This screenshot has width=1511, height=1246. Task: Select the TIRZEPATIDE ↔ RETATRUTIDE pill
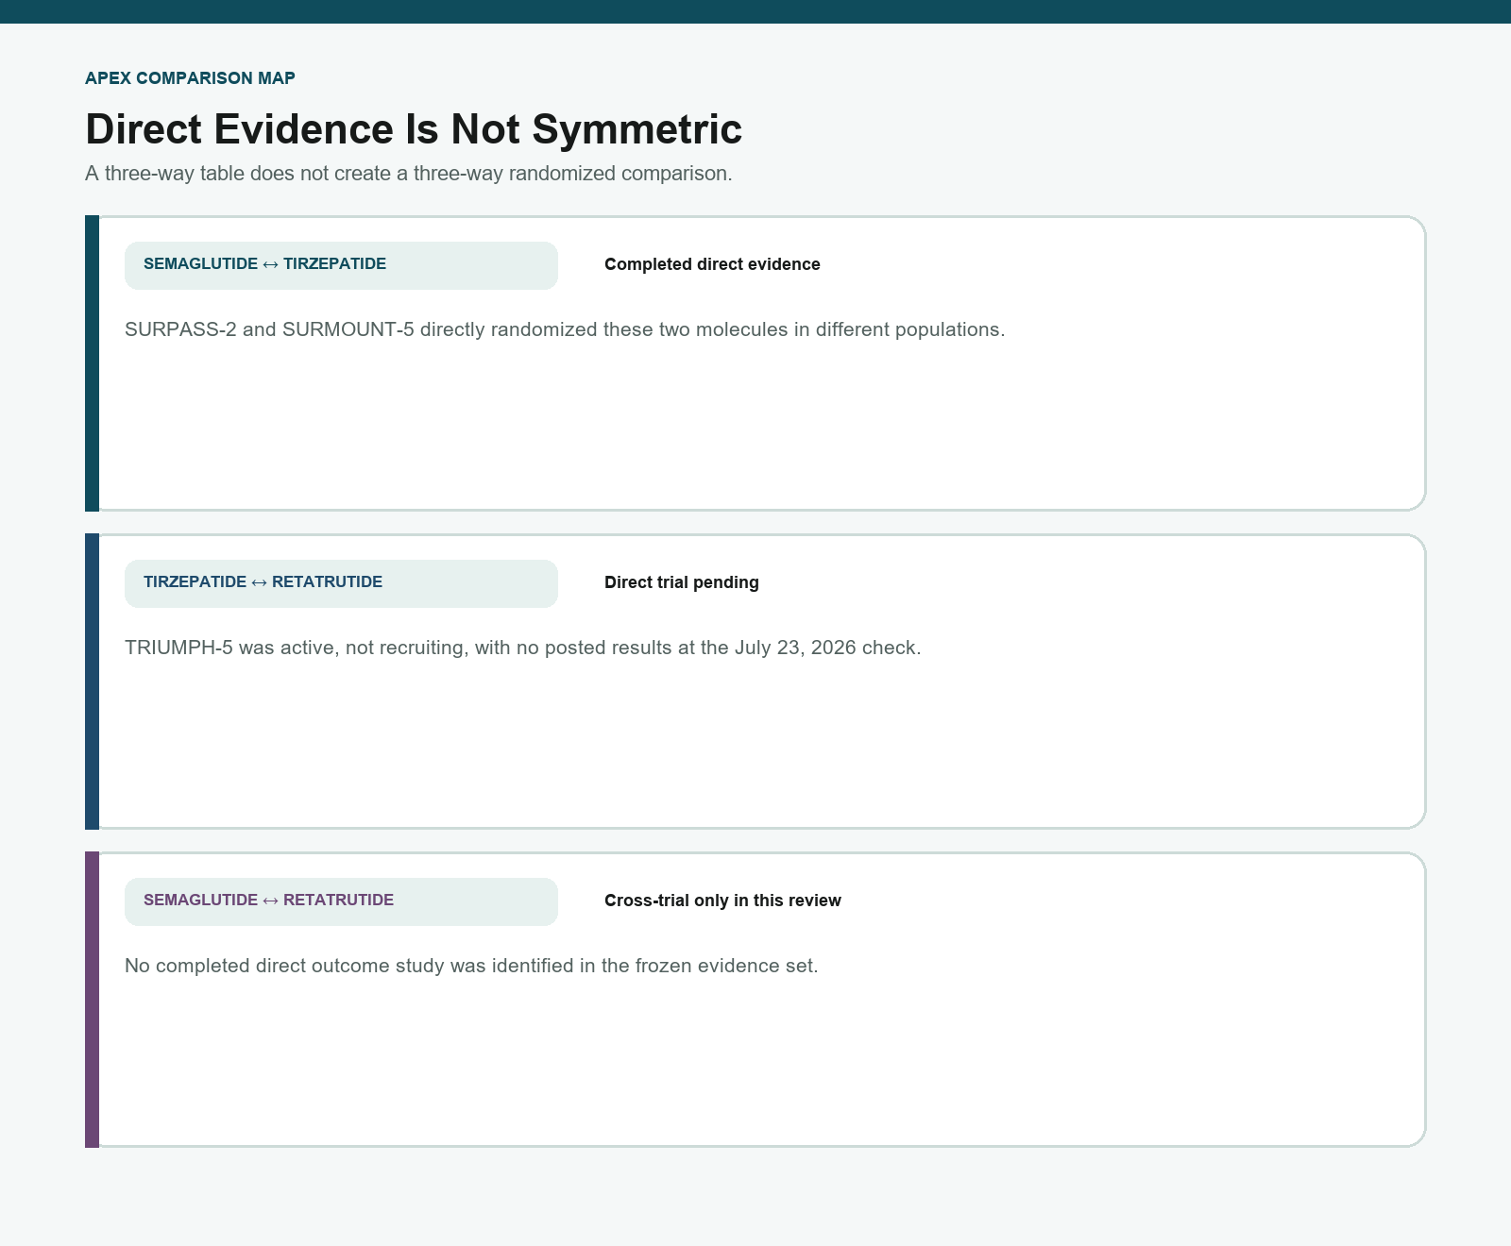click(341, 583)
